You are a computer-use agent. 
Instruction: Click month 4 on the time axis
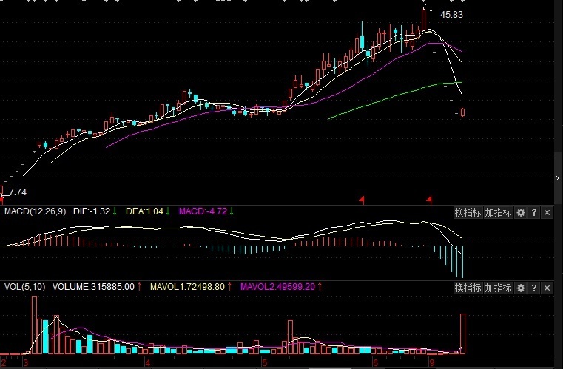click(x=148, y=364)
